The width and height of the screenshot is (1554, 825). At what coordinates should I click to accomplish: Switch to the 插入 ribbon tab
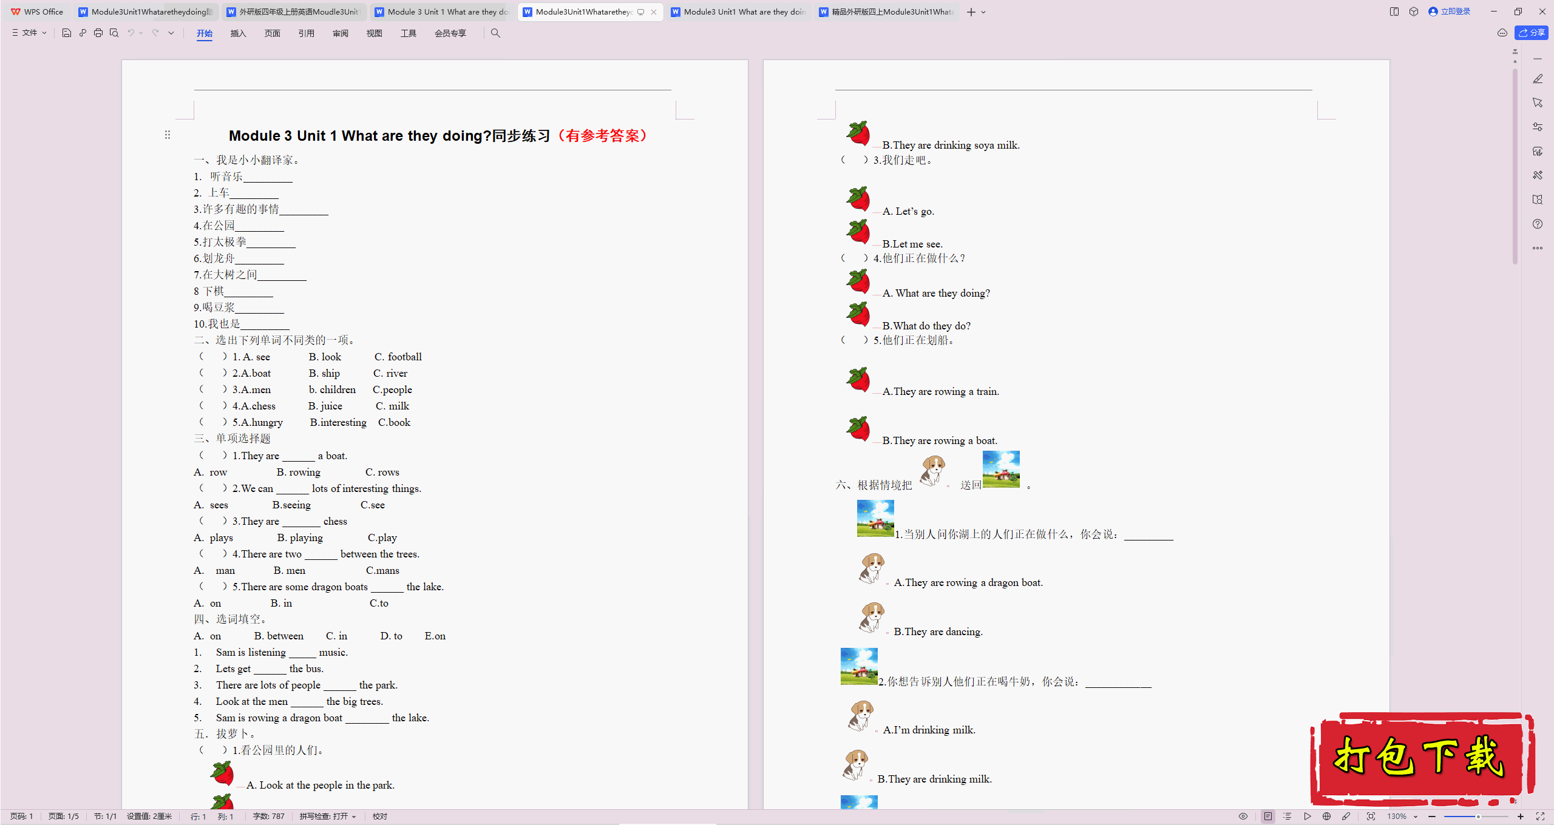tap(239, 33)
